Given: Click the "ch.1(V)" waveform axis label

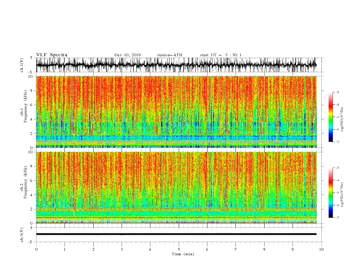Looking at the screenshot, I should pyautogui.click(x=22, y=65).
